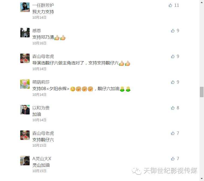Click the vertical scrollbar thumb
Viewport: 204px width, 181px height.
202,92
